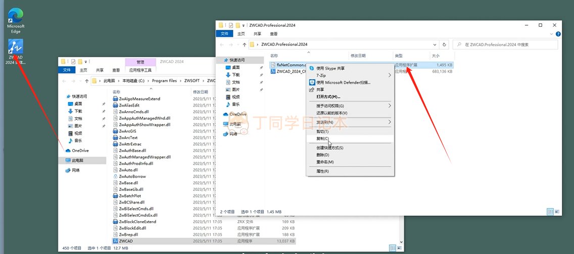Open 应用程序工具 tab in ZWCAD 2024 window
This screenshot has width=574, height=254.
140,70
